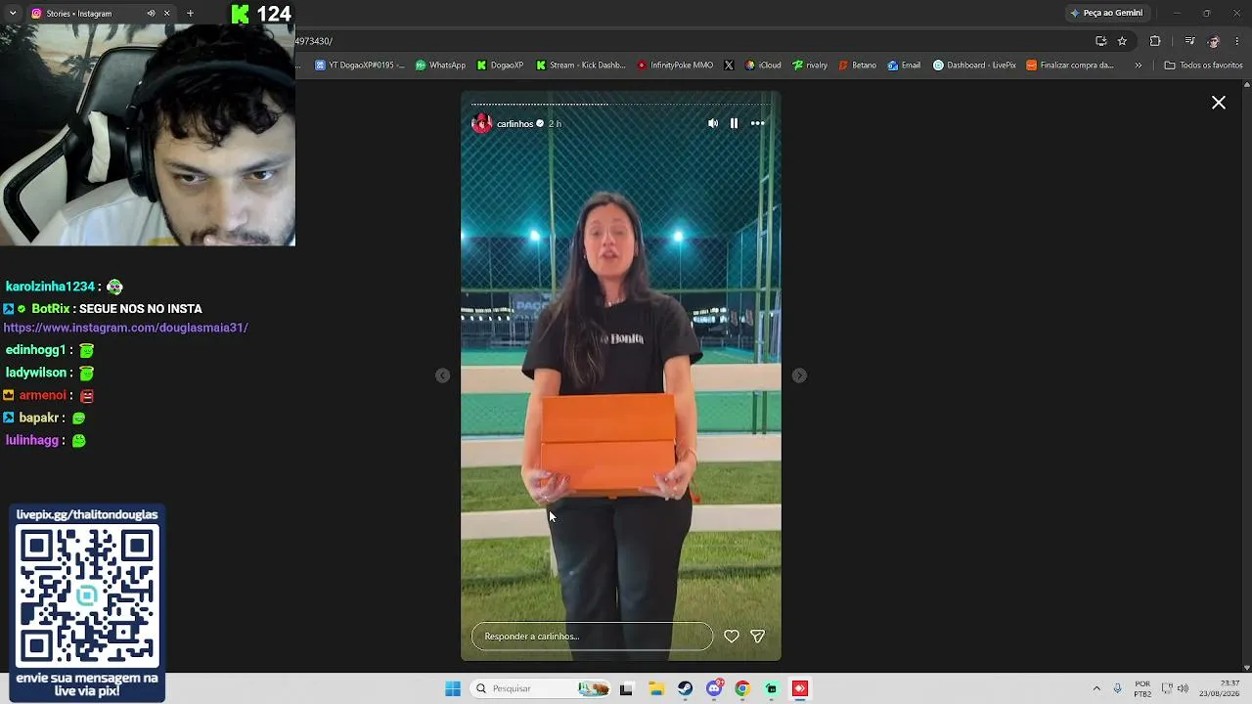
Task: Like the story with the heart icon
Action: [x=732, y=637]
